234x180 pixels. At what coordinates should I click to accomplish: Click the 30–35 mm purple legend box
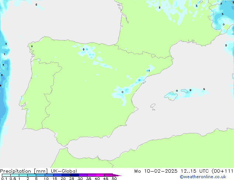click(x=83, y=175)
